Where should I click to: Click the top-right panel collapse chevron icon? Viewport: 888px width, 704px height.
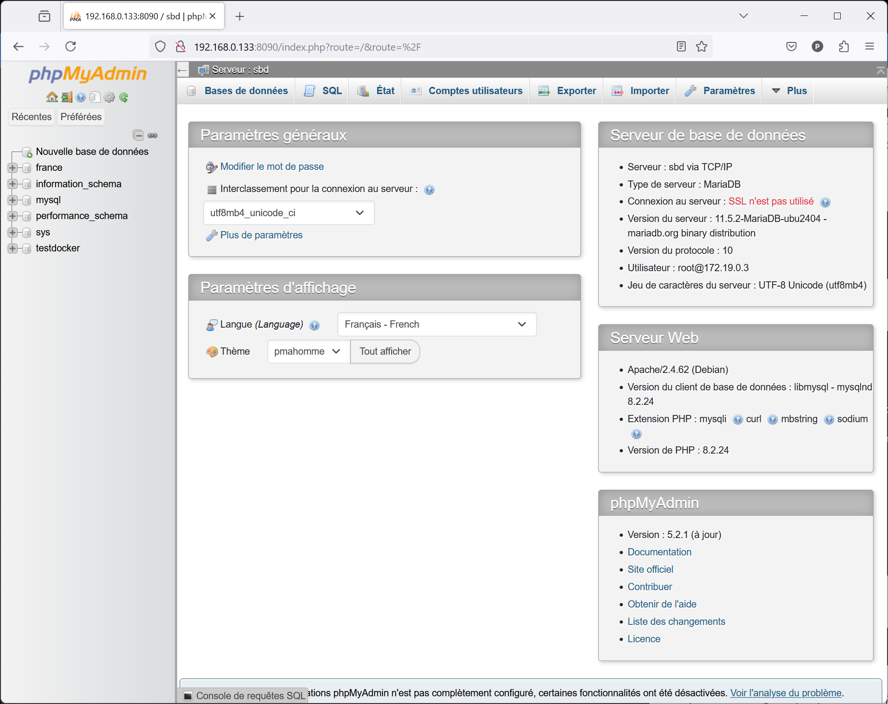coord(881,70)
